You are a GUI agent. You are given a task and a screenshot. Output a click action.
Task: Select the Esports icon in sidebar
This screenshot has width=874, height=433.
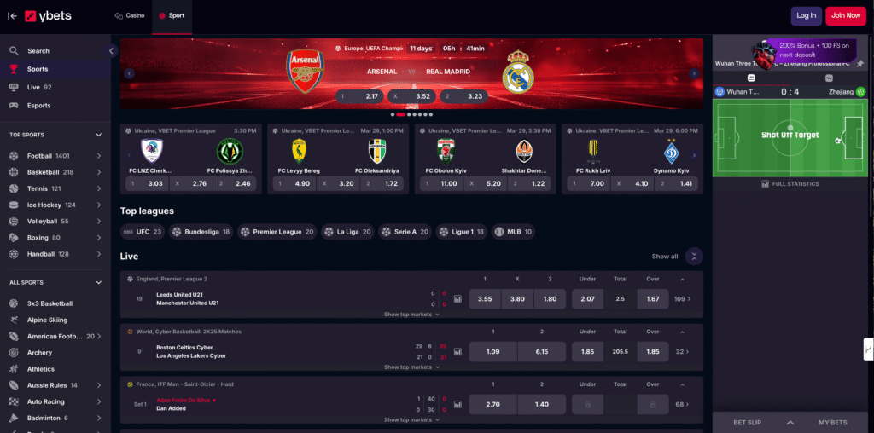[x=14, y=105]
